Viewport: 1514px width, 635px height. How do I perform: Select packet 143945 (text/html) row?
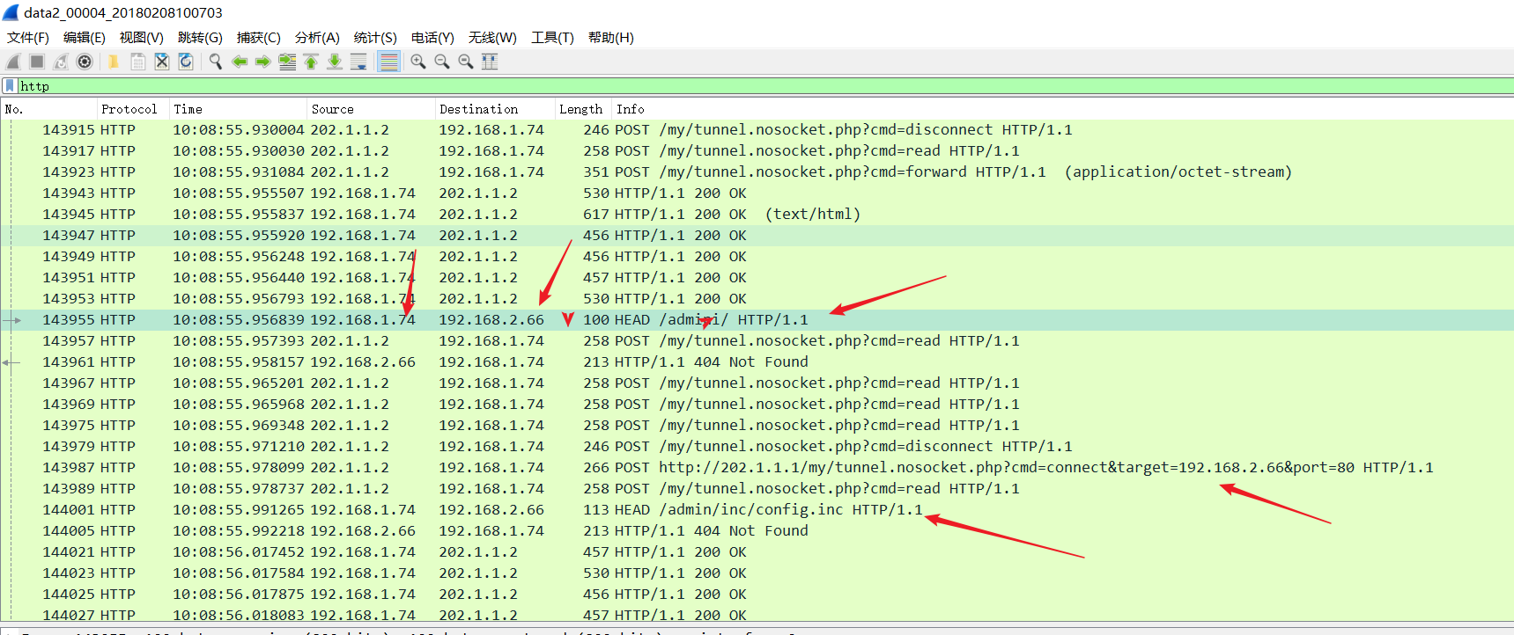pos(757,215)
